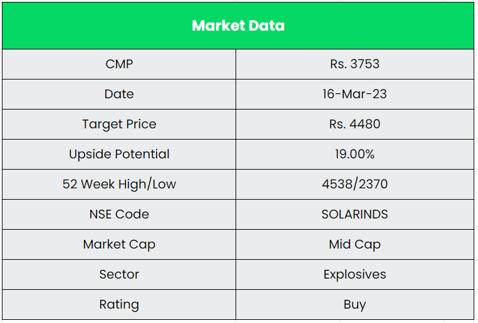Screen dimensions: 478x323
Task: Select the Sector label cell
Action: click(119, 274)
